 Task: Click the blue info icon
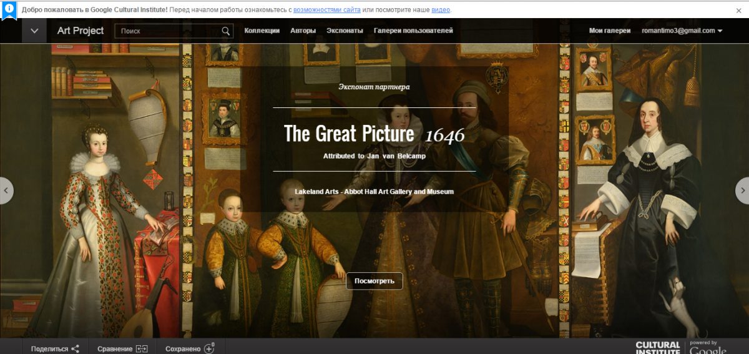click(x=9, y=10)
